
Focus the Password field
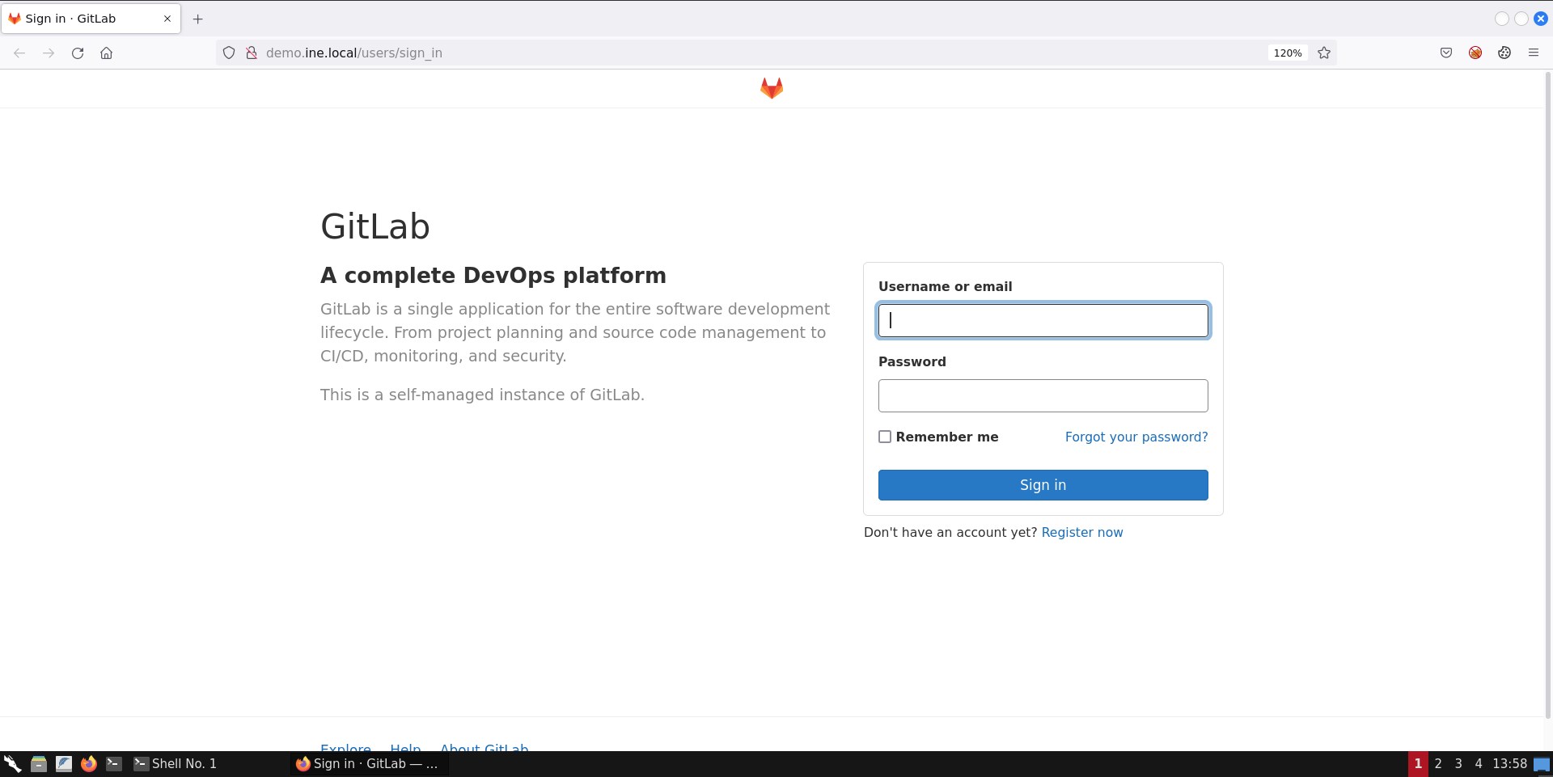tap(1043, 395)
